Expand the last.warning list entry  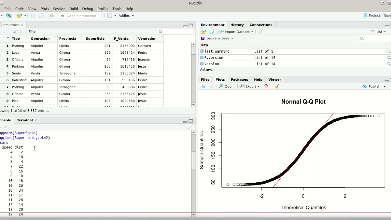pos(202,51)
